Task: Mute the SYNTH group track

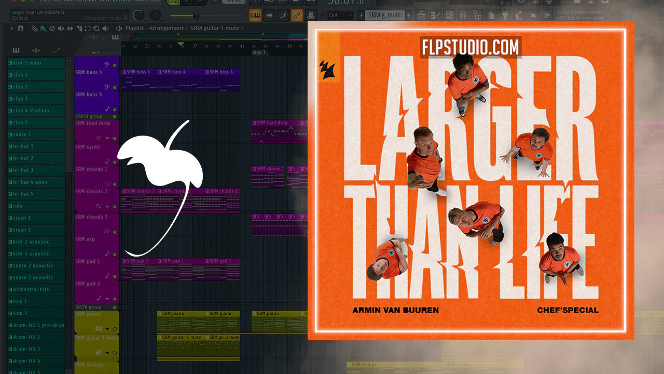Action: [115, 117]
